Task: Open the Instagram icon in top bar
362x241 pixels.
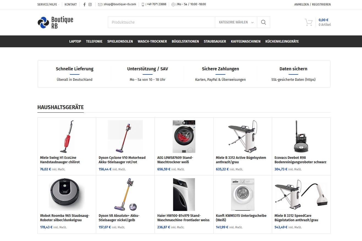Action: [x=90, y=4]
